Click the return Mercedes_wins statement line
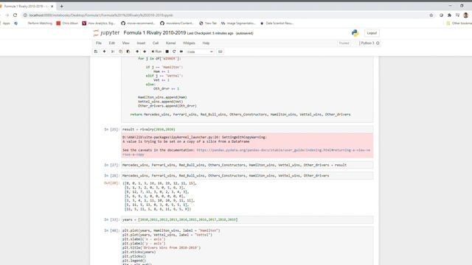The height and width of the screenshot is (265, 472). pyautogui.click(x=240, y=115)
